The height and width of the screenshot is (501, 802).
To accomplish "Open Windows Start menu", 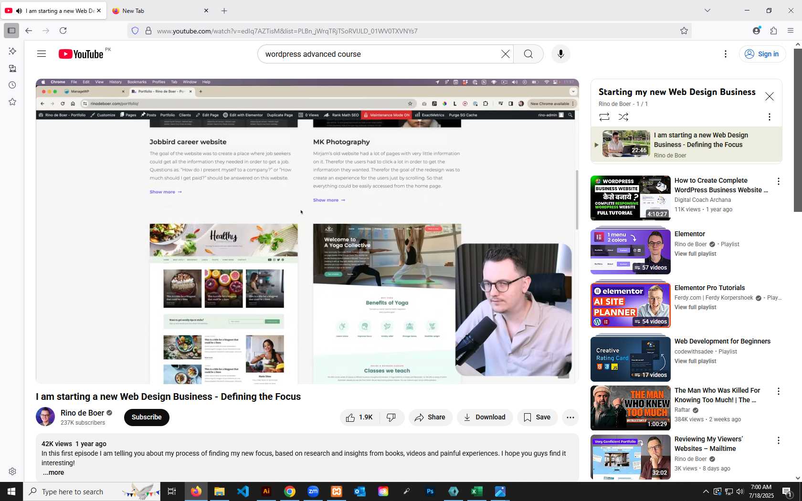I will (11, 491).
